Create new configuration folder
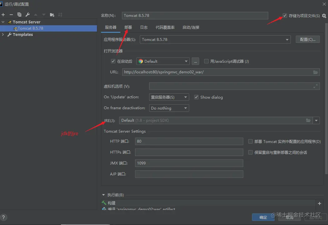This screenshot has height=225, width=328. [x=52, y=15]
